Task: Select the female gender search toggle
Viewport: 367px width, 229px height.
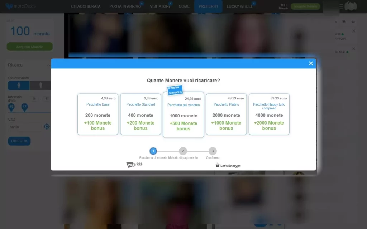Action: coord(19,86)
